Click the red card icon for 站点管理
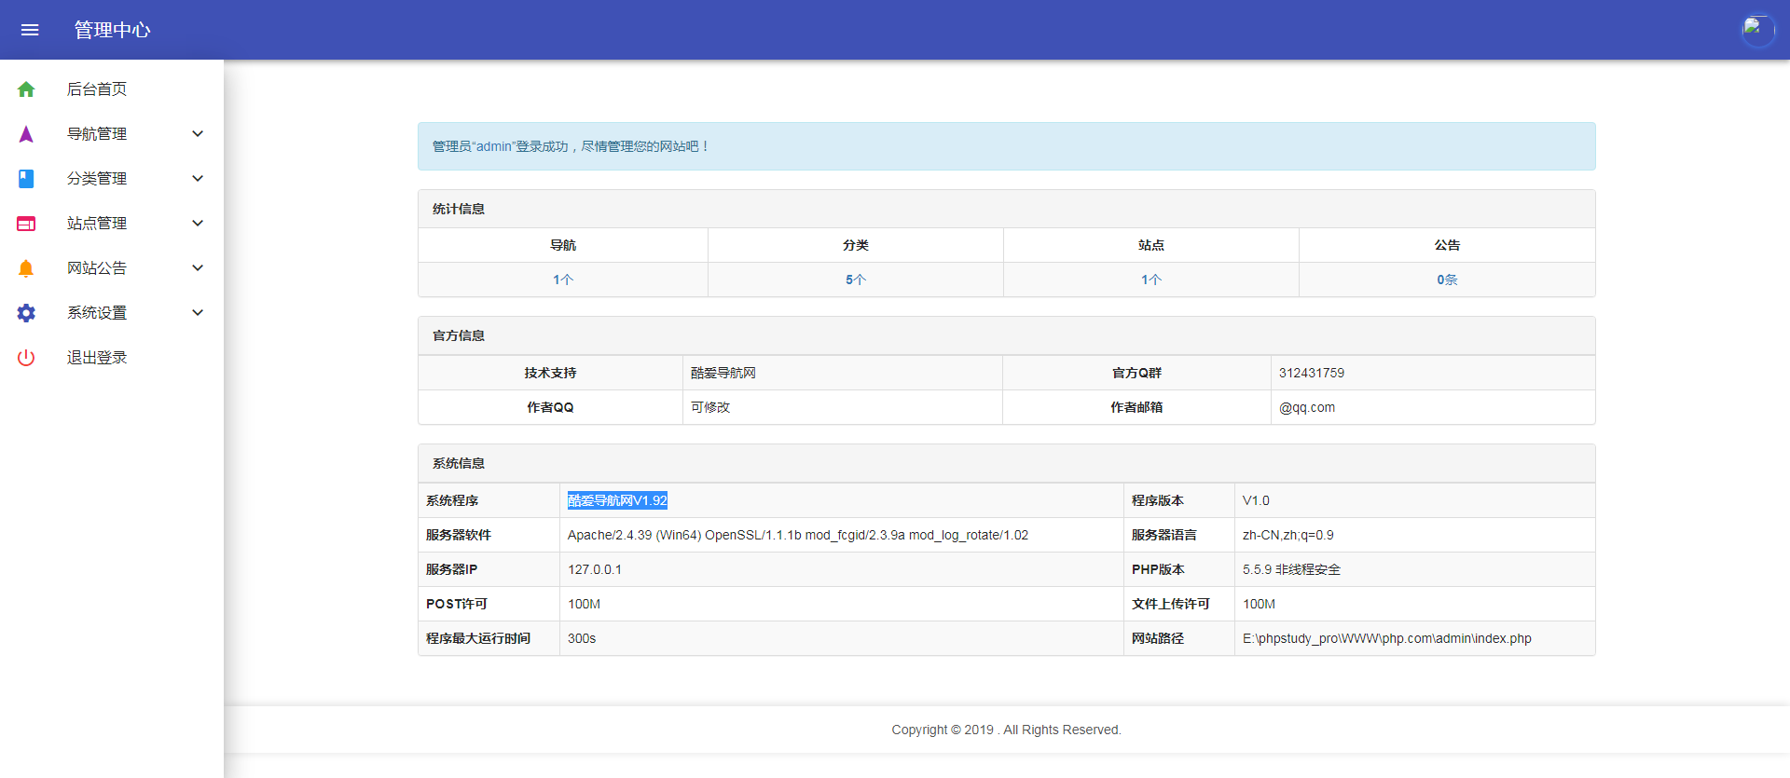The height and width of the screenshot is (778, 1790). pos(26,224)
